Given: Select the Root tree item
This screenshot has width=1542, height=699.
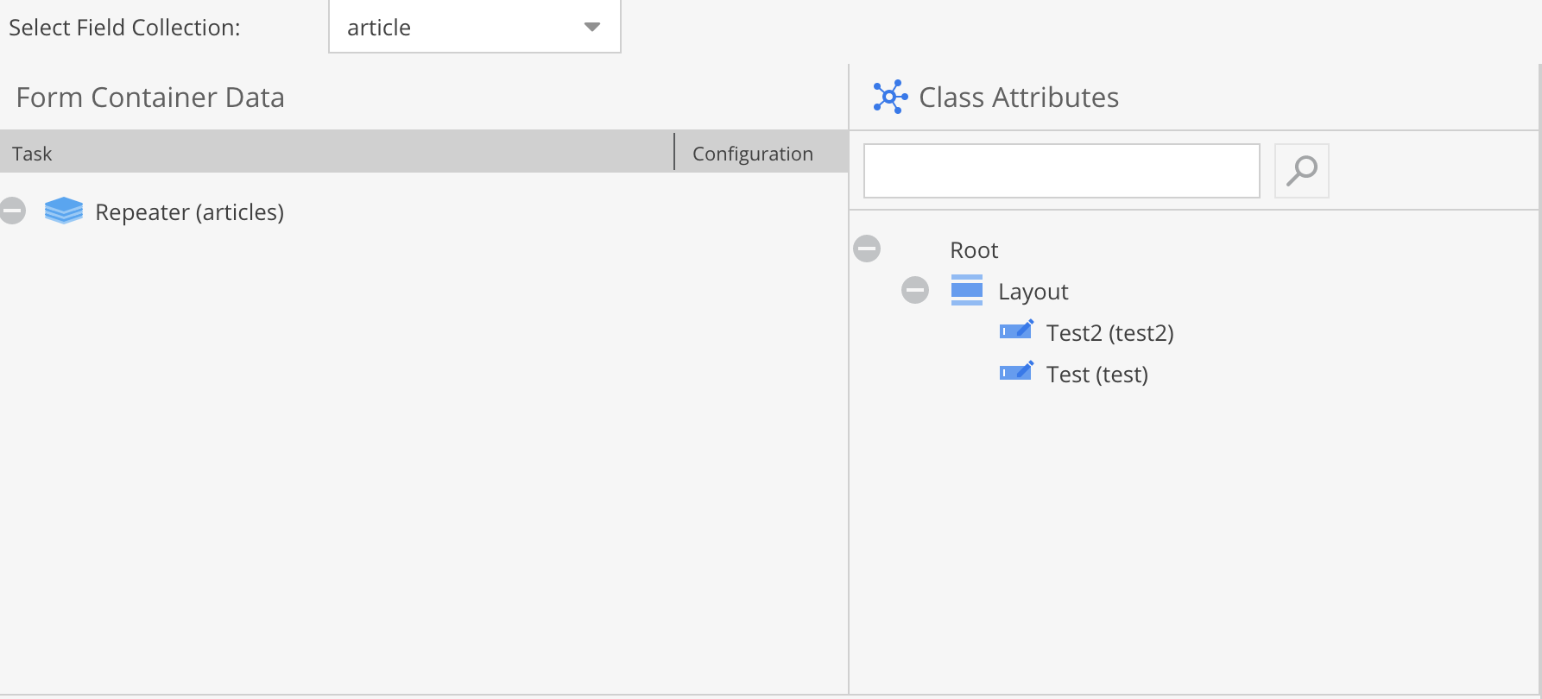Looking at the screenshot, I should (974, 250).
